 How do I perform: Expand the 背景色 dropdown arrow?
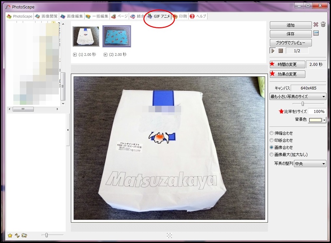324,120
